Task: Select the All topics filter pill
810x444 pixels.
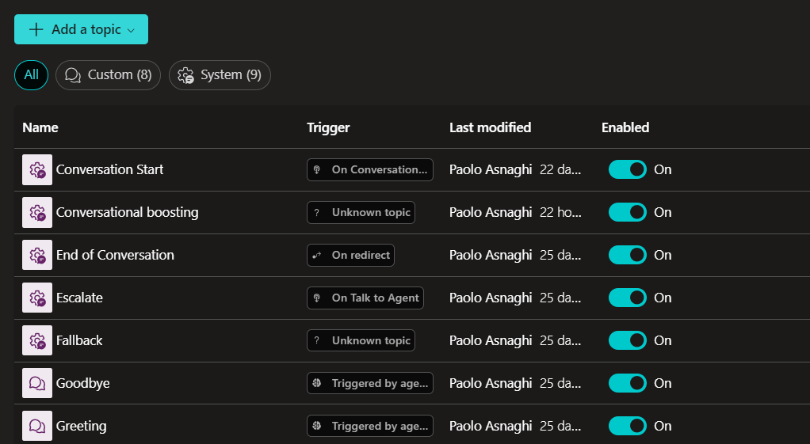Action: click(31, 75)
